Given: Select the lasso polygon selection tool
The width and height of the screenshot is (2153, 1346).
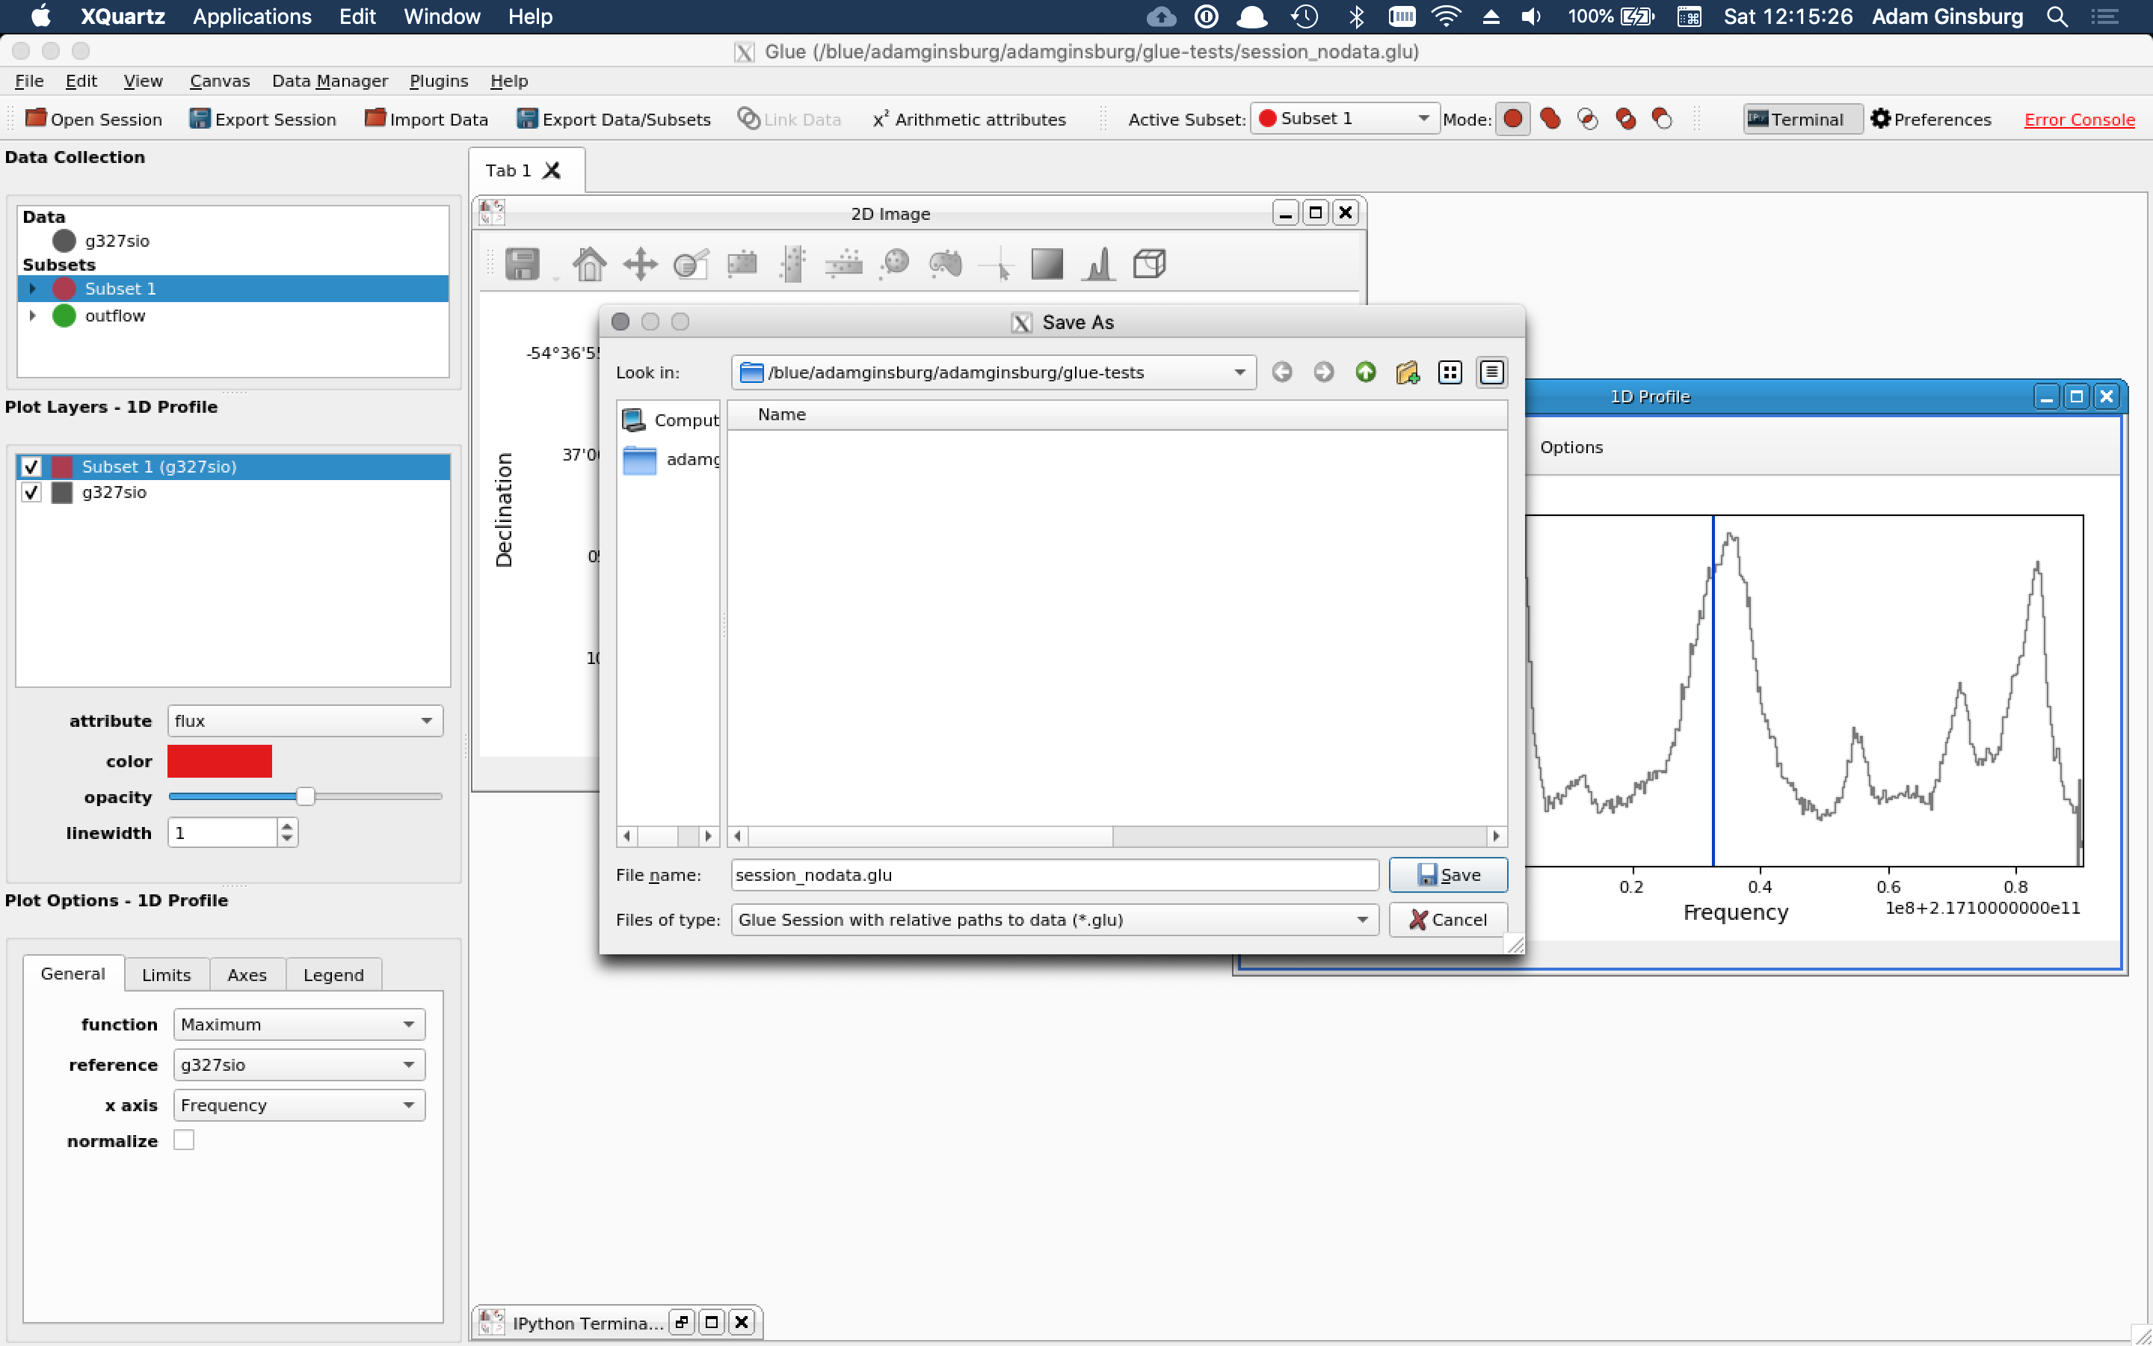Looking at the screenshot, I should (946, 265).
